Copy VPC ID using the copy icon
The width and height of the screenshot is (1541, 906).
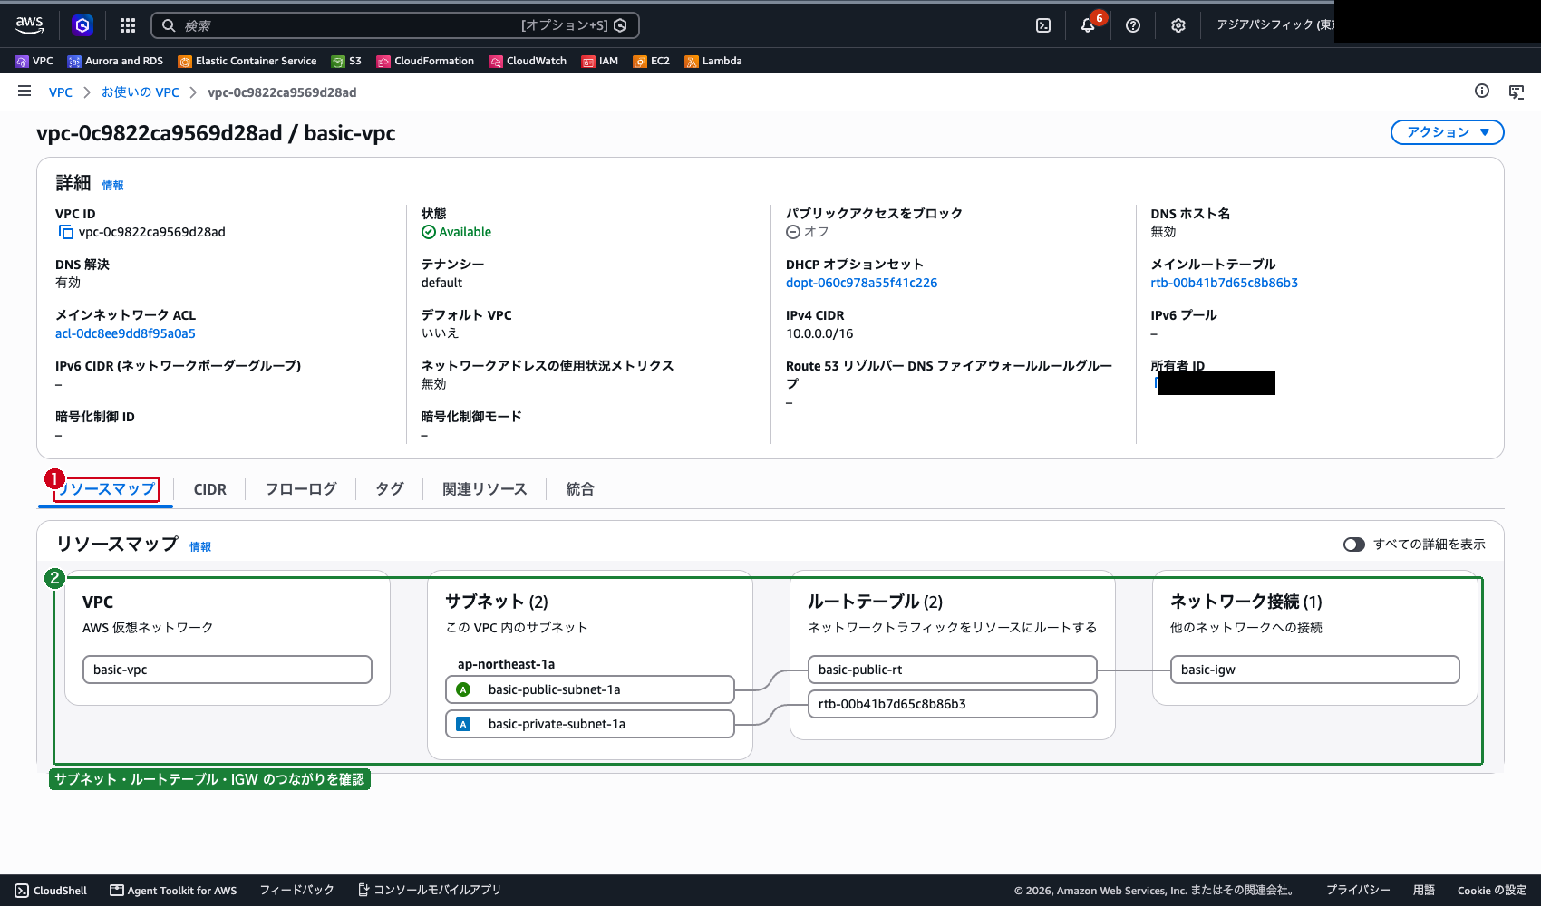[65, 232]
